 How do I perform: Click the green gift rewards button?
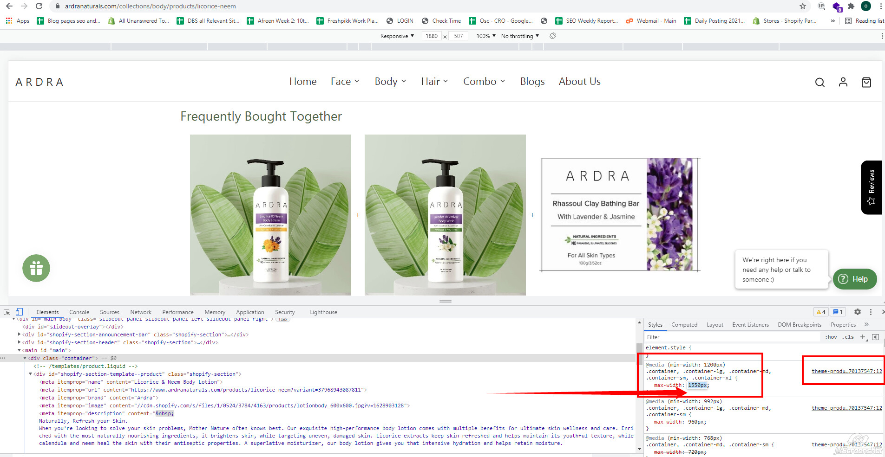click(36, 268)
